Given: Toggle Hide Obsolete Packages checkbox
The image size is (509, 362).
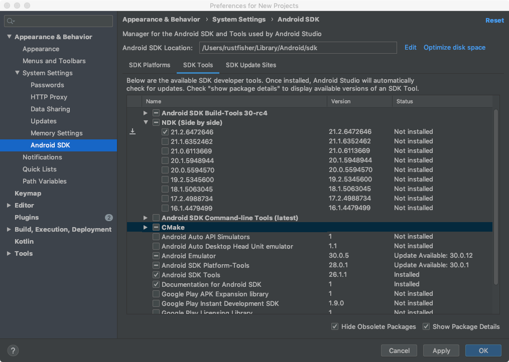Looking at the screenshot, I should 335,326.
